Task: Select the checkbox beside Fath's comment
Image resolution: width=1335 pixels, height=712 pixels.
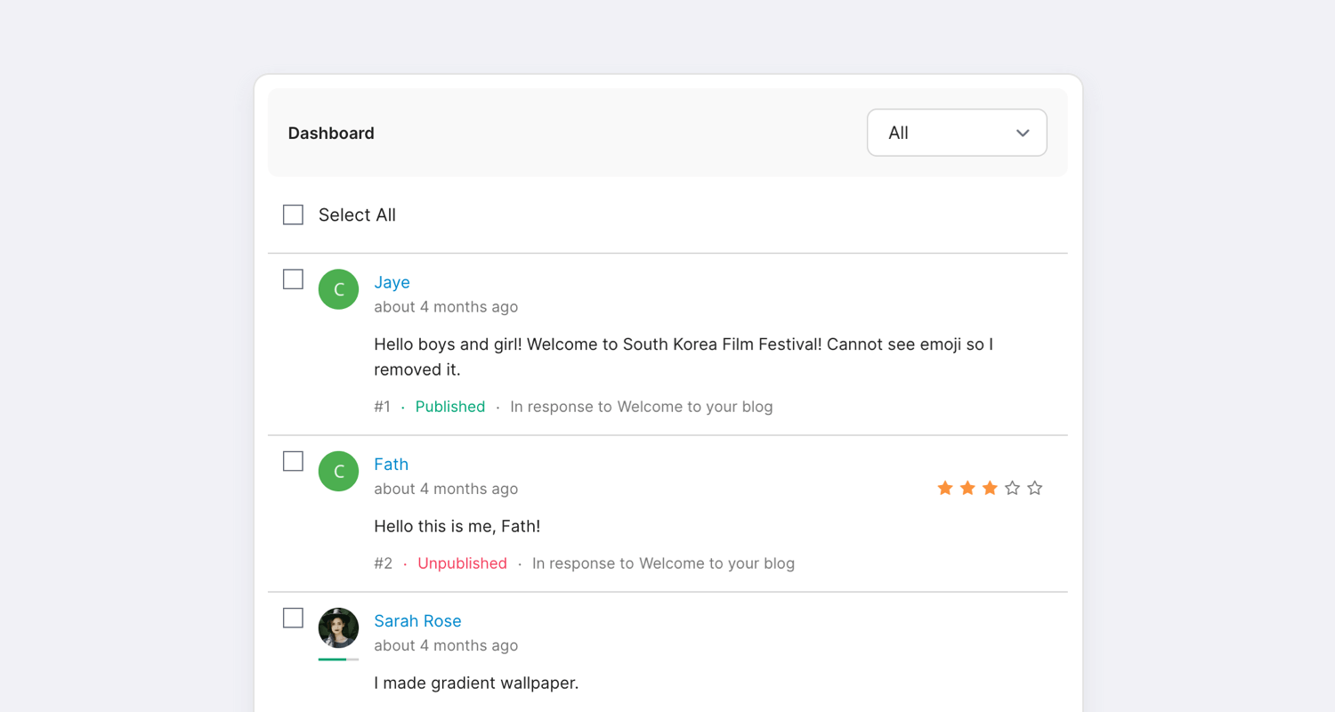Action: (x=293, y=461)
